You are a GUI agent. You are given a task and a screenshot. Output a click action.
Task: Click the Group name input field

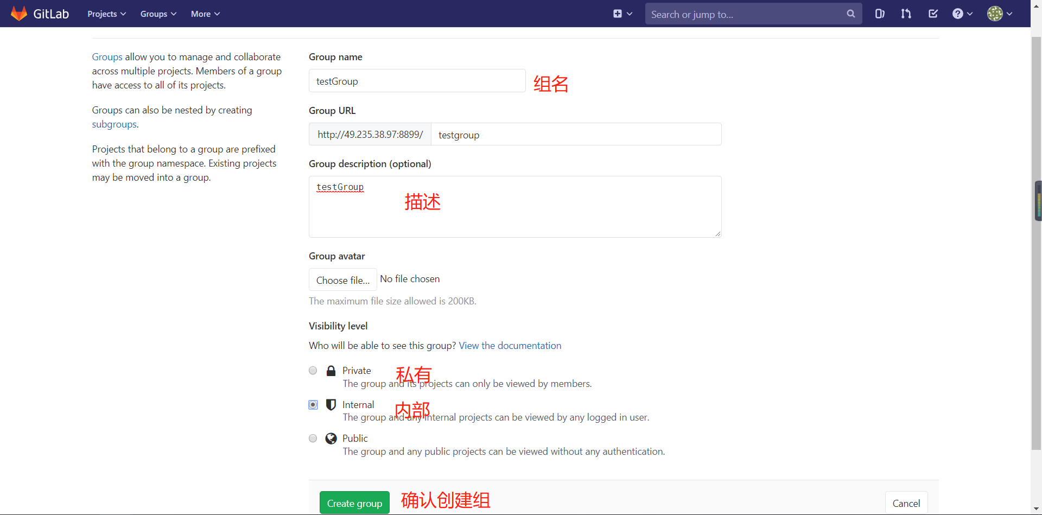tap(417, 80)
